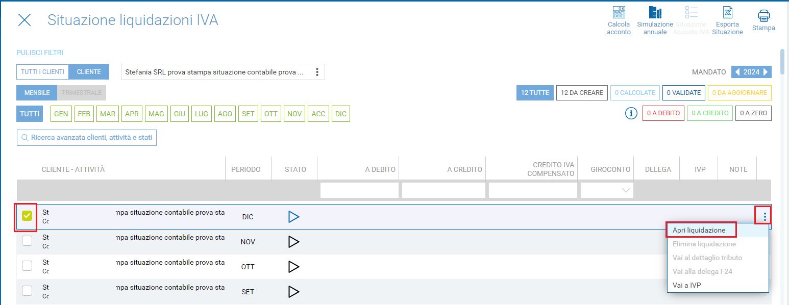Screen dimensions: 789x305
Task: Click the advanced search field
Action: (x=87, y=138)
